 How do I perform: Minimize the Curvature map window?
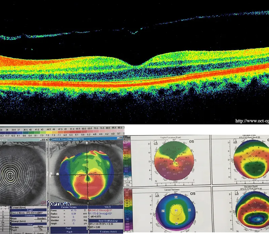tap(118, 138)
